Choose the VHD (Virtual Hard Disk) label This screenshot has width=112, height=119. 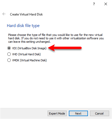[x=26, y=54]
